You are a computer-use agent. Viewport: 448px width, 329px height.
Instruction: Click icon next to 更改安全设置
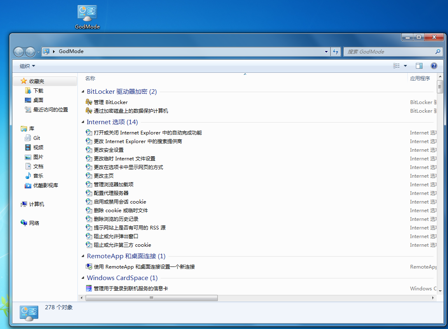click(x=89, y=150)
